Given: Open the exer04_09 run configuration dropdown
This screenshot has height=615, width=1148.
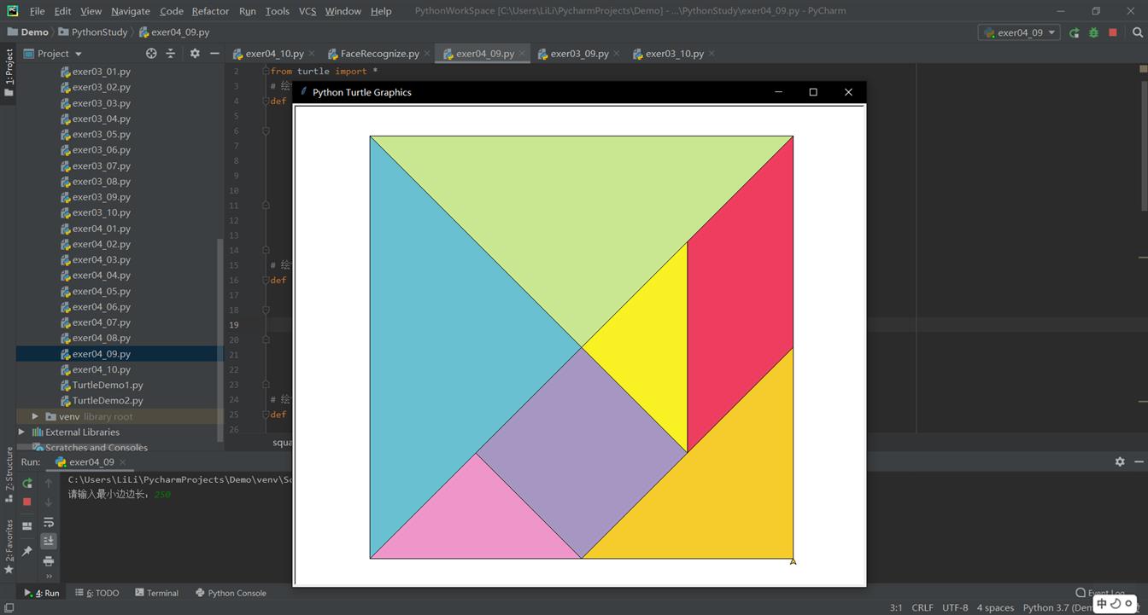Looking at the screenshot, I should (x=1021, y=32).
